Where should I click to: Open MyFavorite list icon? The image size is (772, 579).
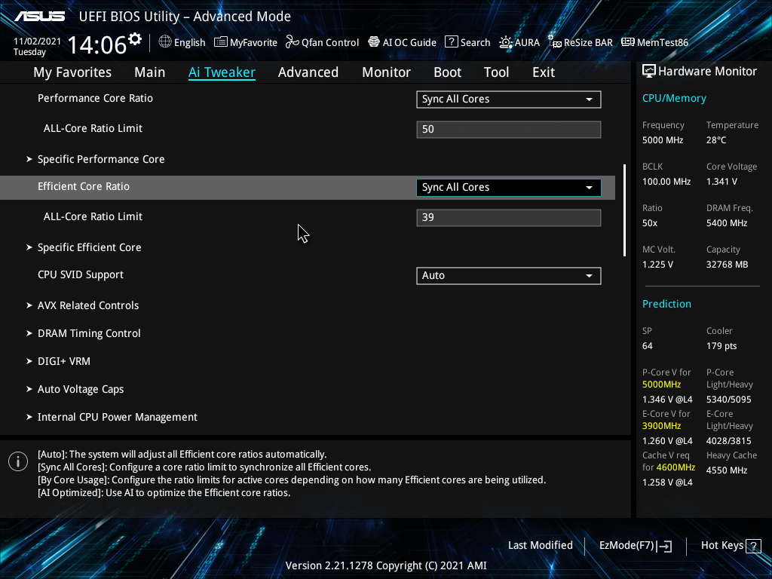[x=221, y=42]
